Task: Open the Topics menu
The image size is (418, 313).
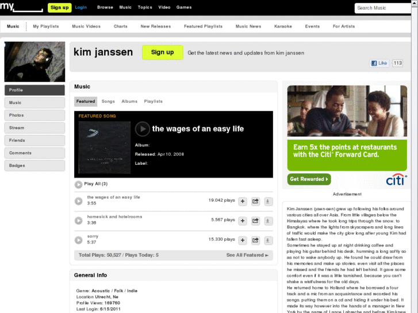Action: pyautogui.click(x=145, y=7)
